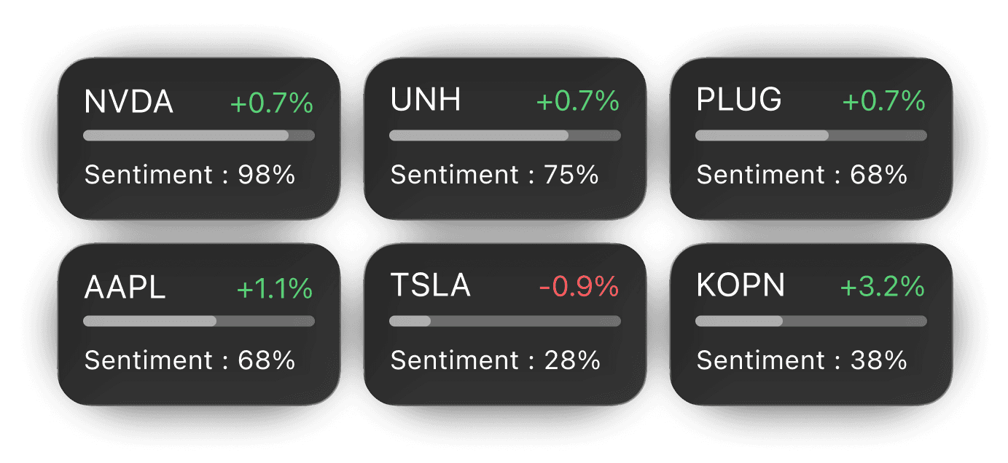Click the KOPN sentiment progress bar
Image resolution: width=1008 pixels, height=463 pixels.
click(811, 321)
